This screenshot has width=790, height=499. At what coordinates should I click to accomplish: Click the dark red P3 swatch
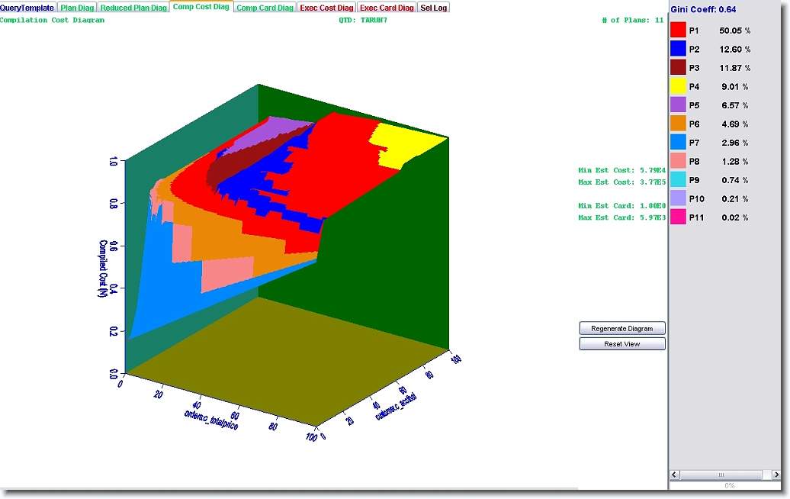pos(678,68)
